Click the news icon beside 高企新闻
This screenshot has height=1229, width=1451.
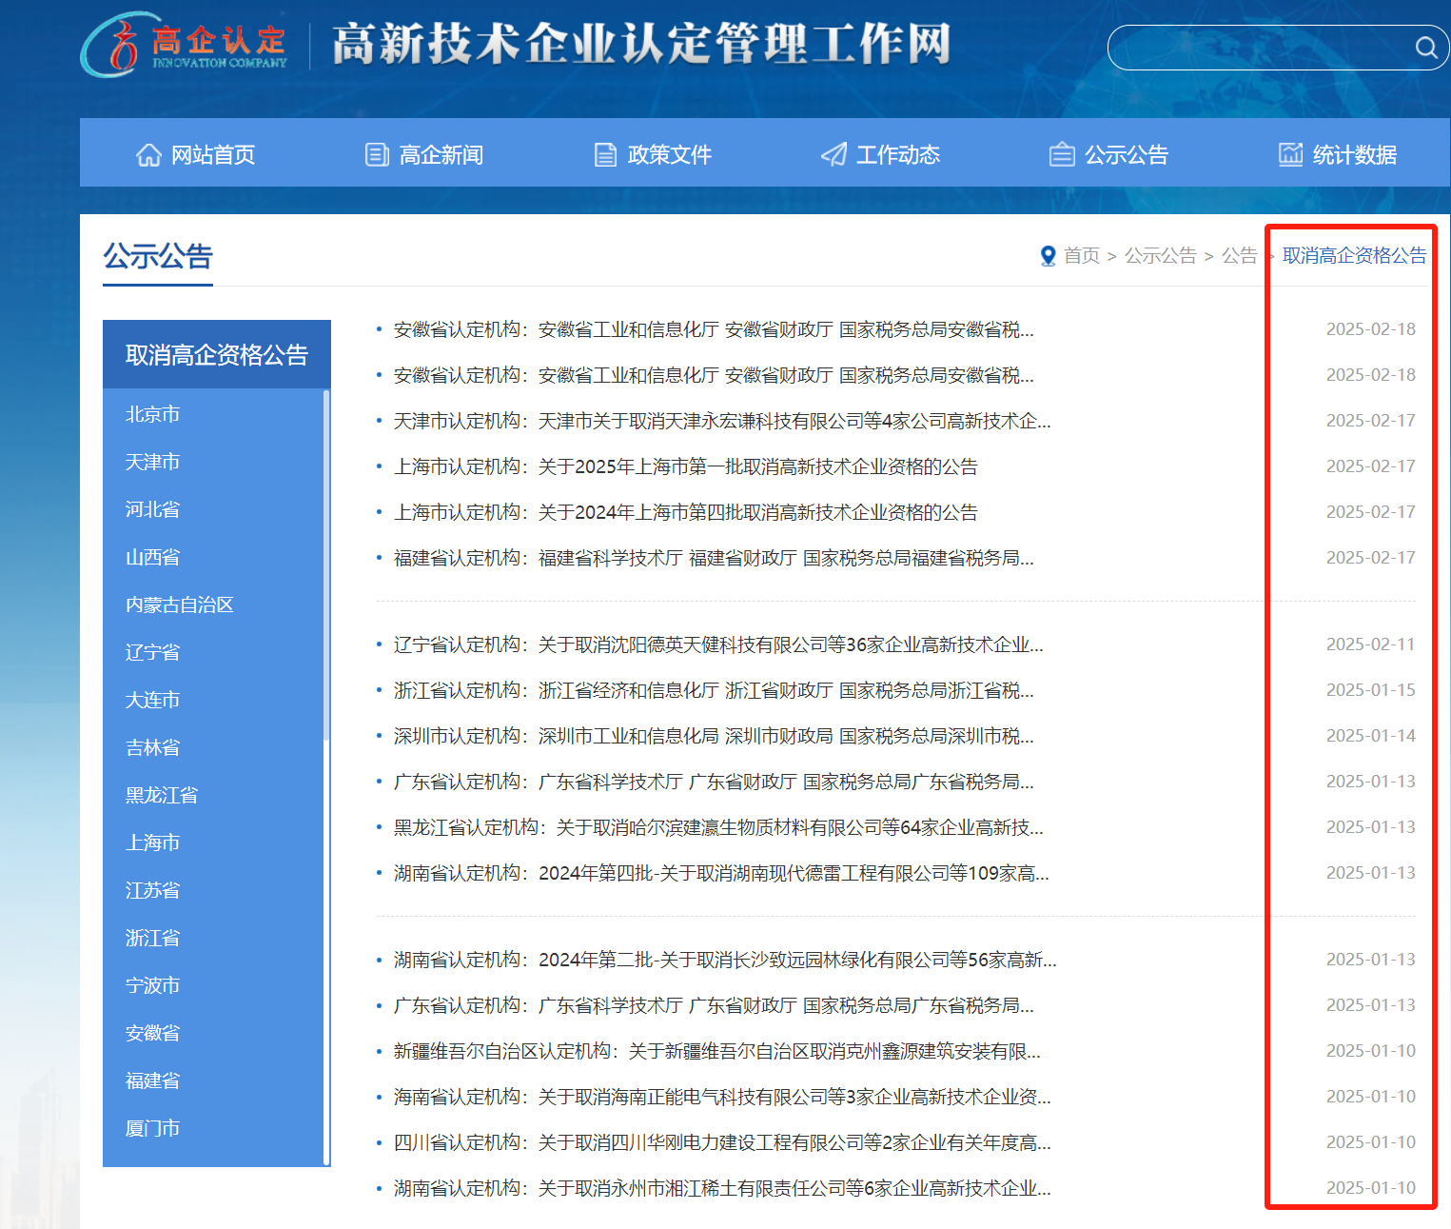377,154
